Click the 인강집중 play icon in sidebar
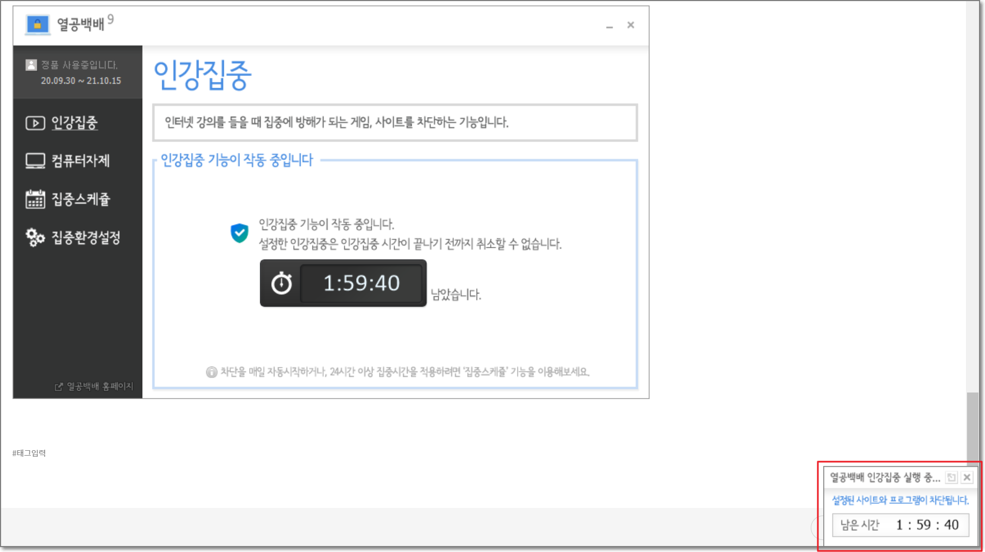The height and width of the screenshot is (552, 985). 35,123
